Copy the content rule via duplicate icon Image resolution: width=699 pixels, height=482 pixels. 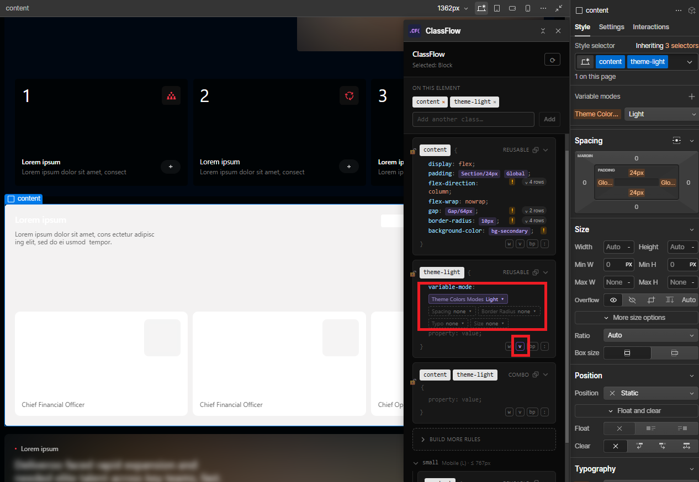[535, 150]
